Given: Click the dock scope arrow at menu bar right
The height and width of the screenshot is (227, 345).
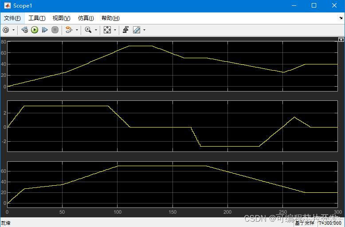Looking at the screenshot, I should [x=341, y=18].
